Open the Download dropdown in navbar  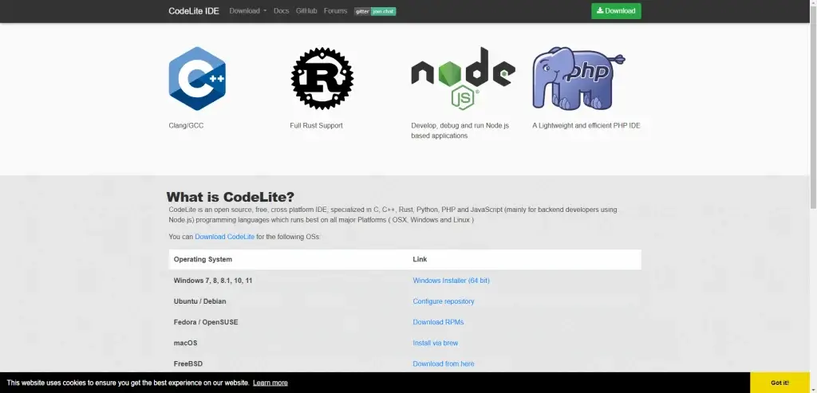click(x=248, y=11)
